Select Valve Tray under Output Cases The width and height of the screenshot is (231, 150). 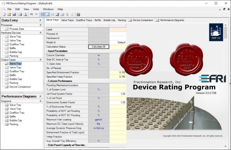15,67
